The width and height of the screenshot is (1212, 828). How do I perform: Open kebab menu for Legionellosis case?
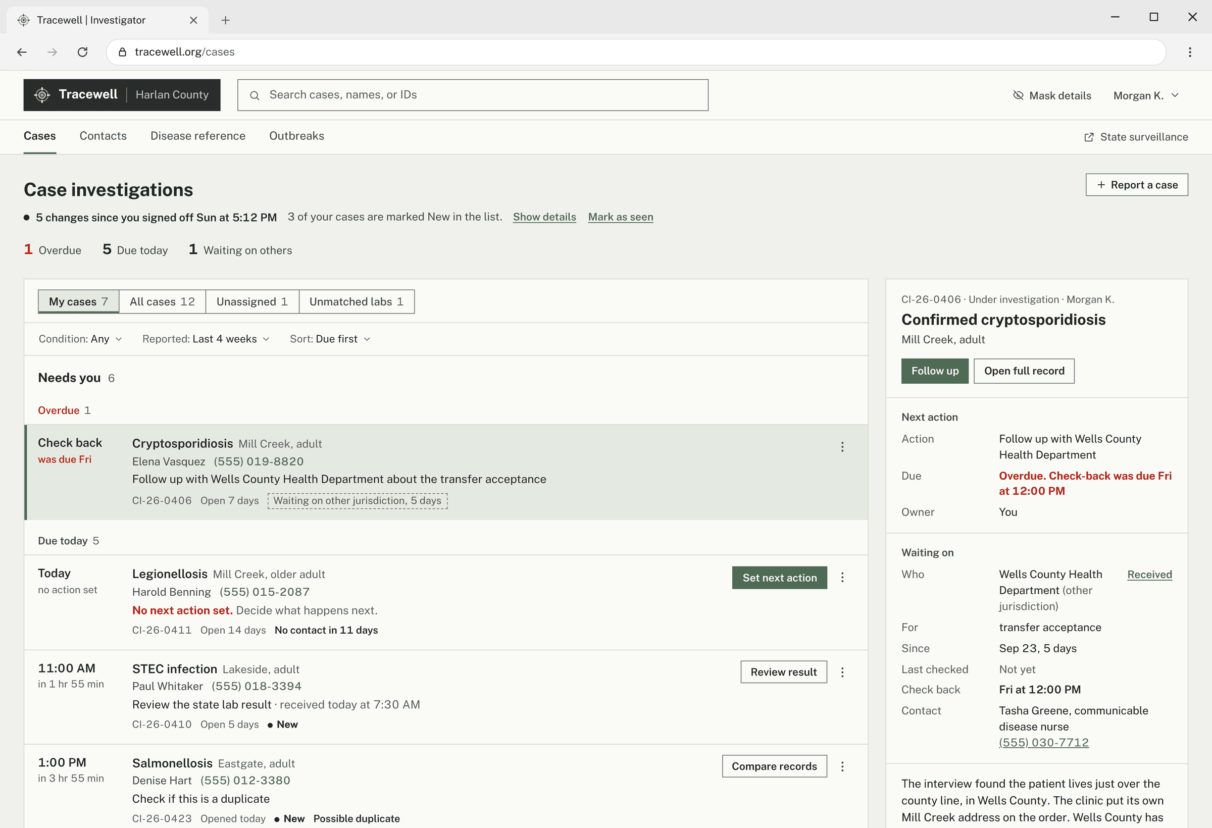[x=842, y=577]
